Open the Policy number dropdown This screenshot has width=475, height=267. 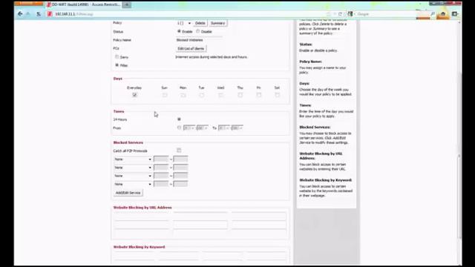184,23
